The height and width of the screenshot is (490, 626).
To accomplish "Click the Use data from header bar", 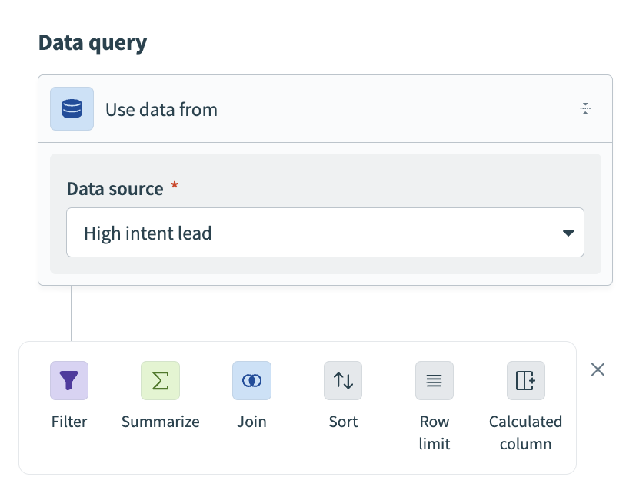I will 325,108.
